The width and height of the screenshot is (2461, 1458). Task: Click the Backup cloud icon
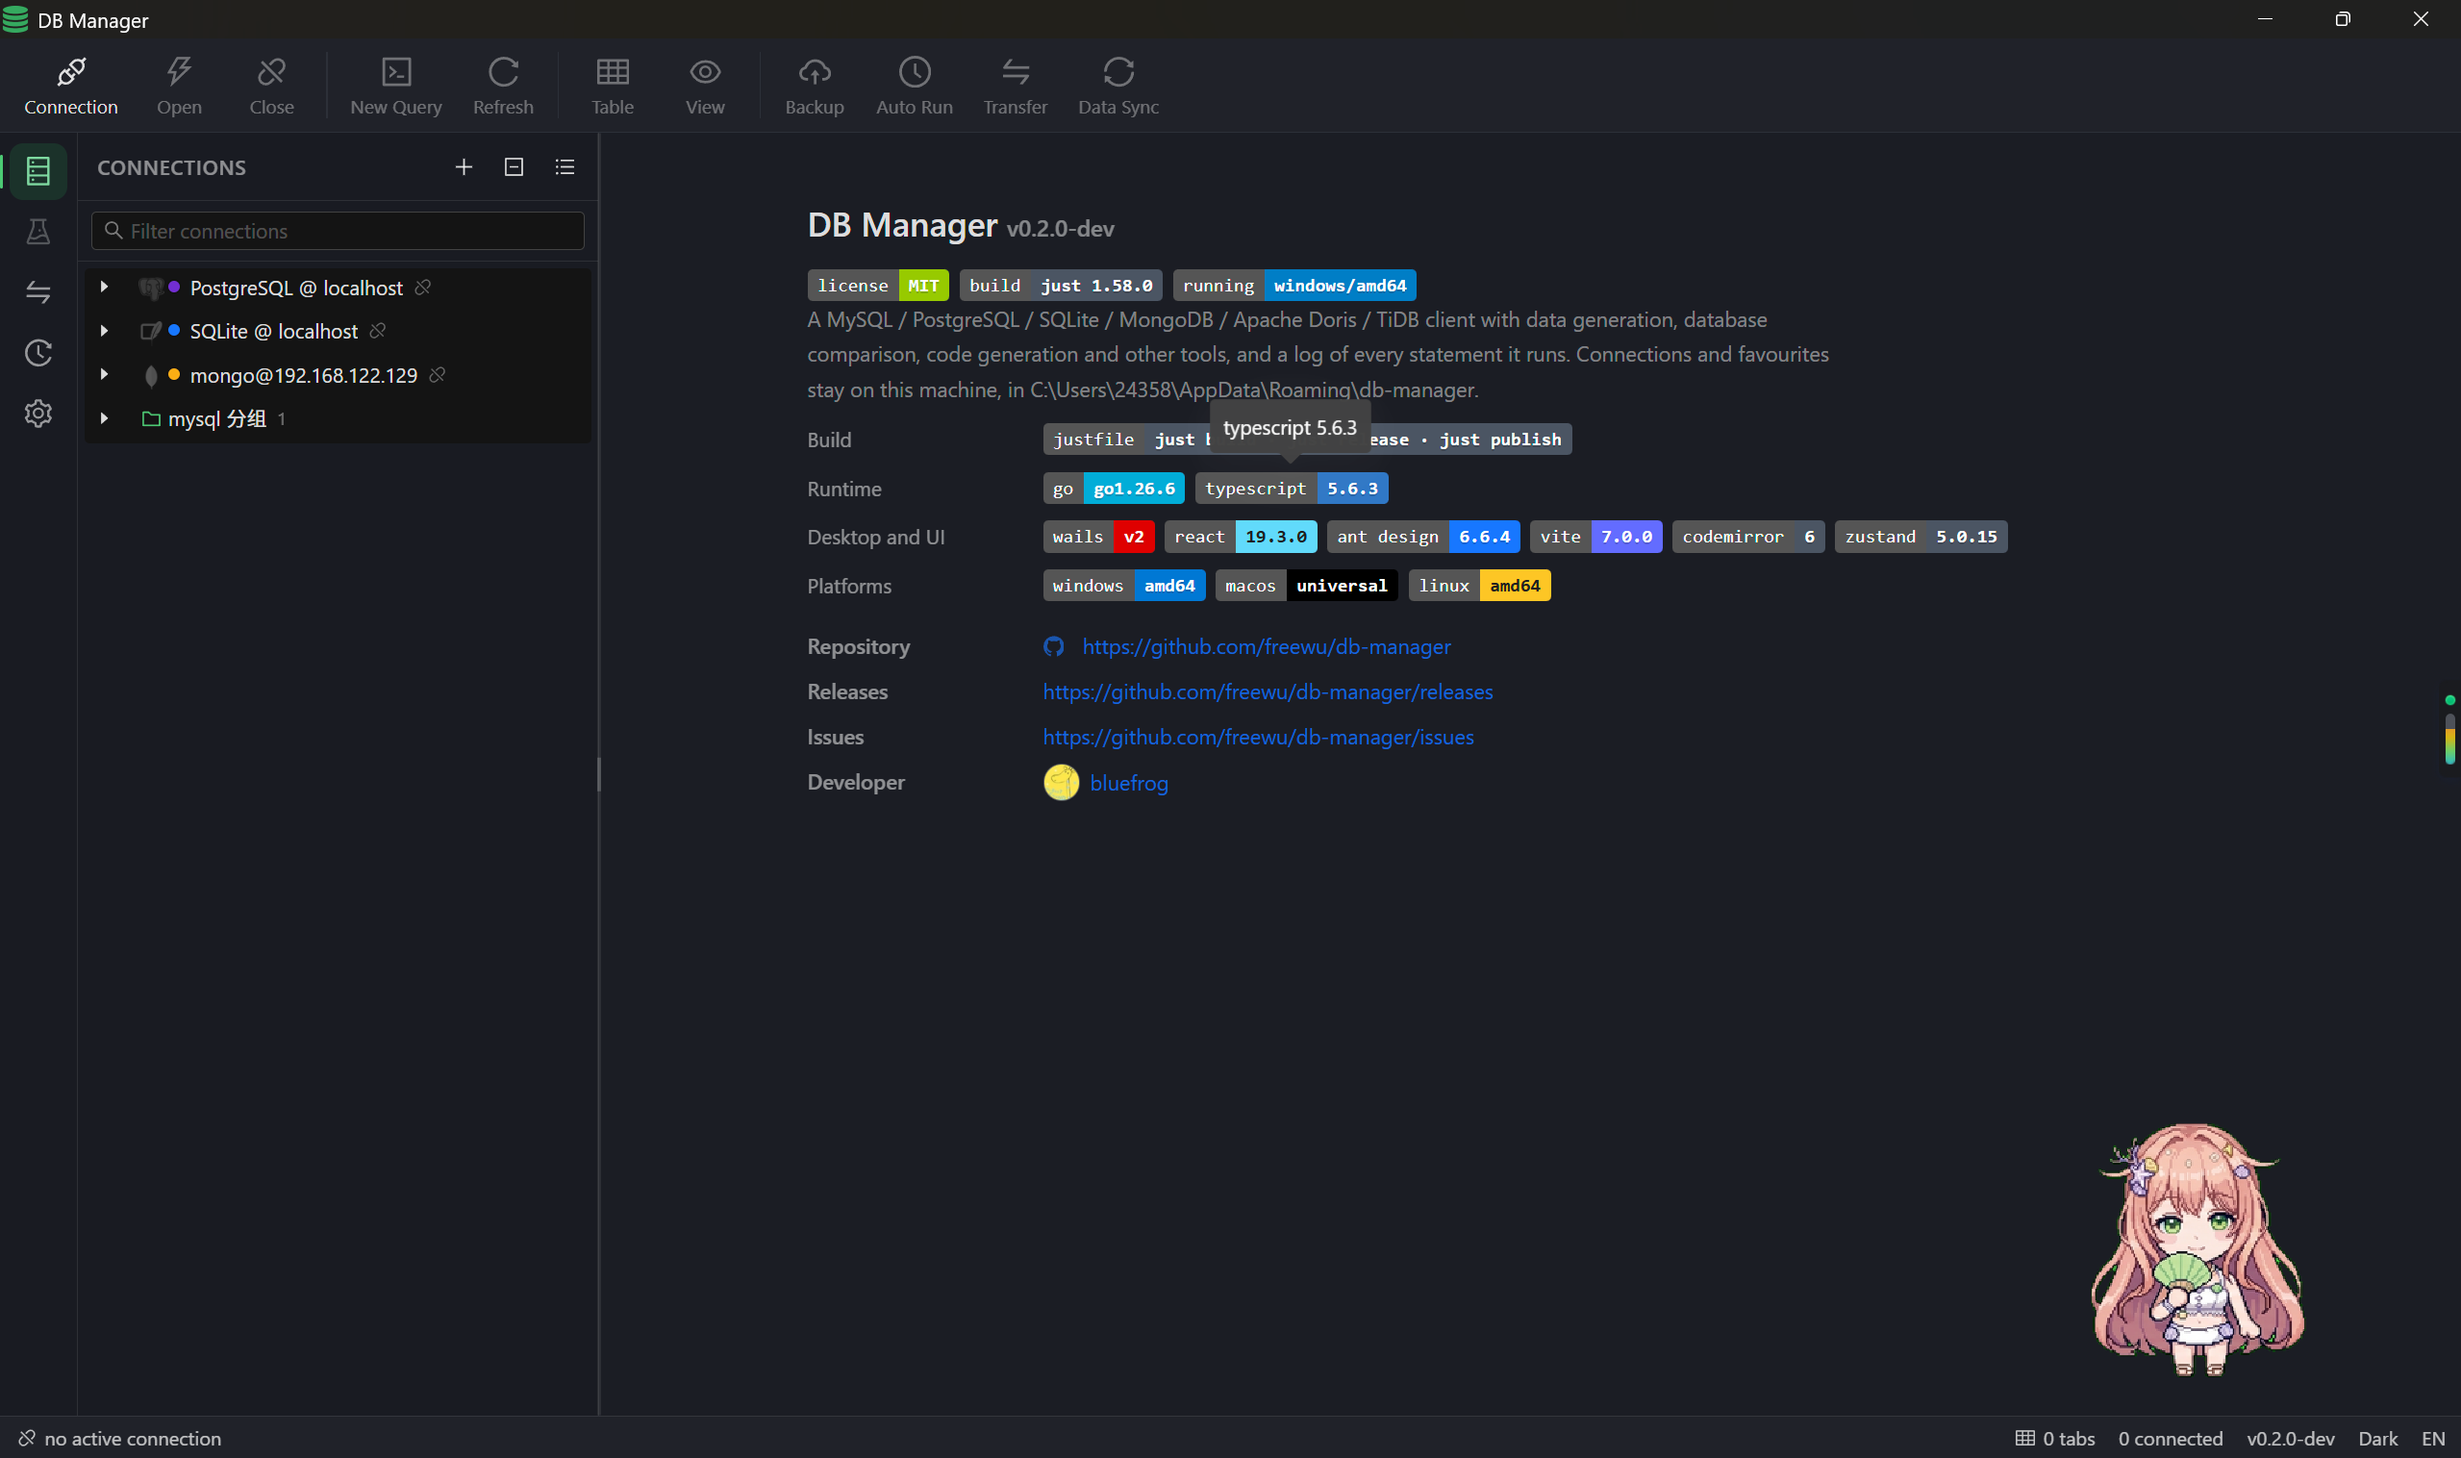(x=815, y=86)
